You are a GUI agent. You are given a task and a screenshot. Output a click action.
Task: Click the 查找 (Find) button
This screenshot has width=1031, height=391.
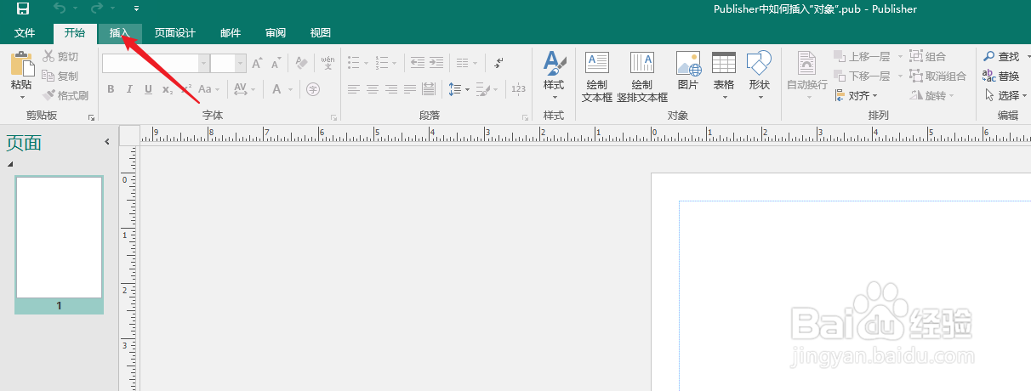tap(1001, 56)
